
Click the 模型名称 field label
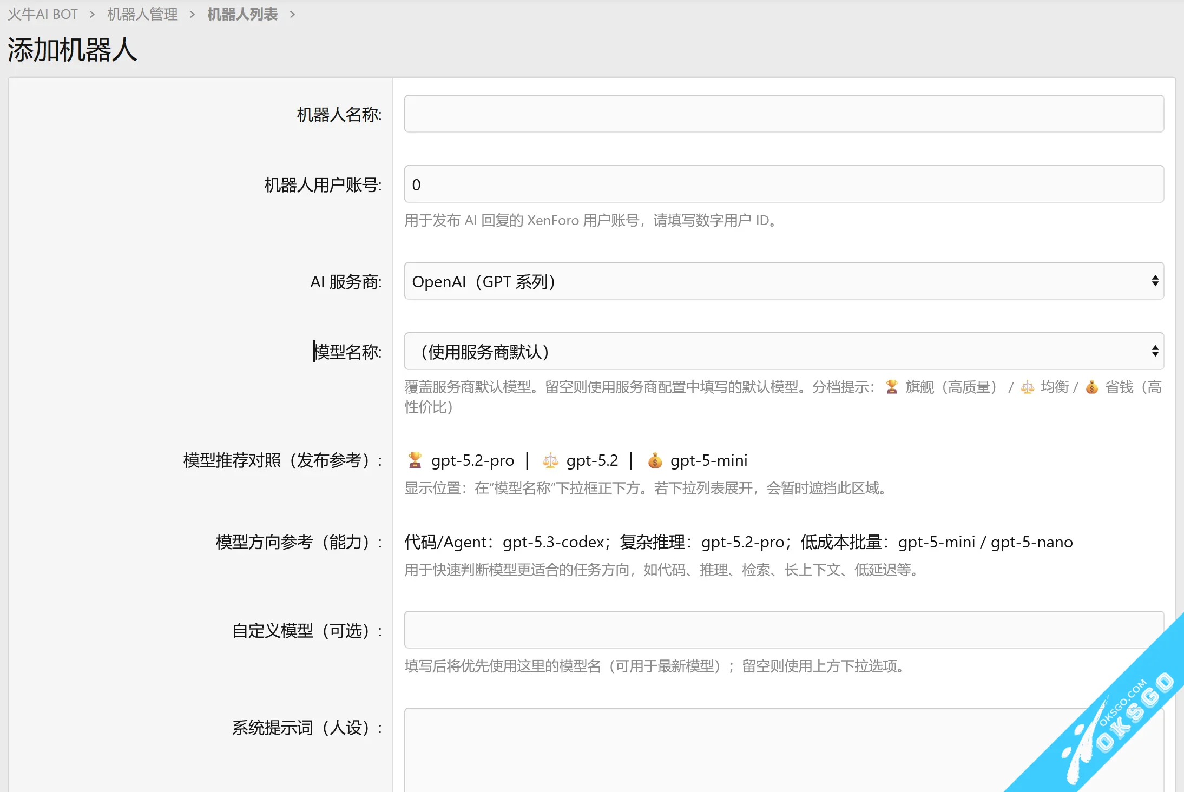point(347,352)
